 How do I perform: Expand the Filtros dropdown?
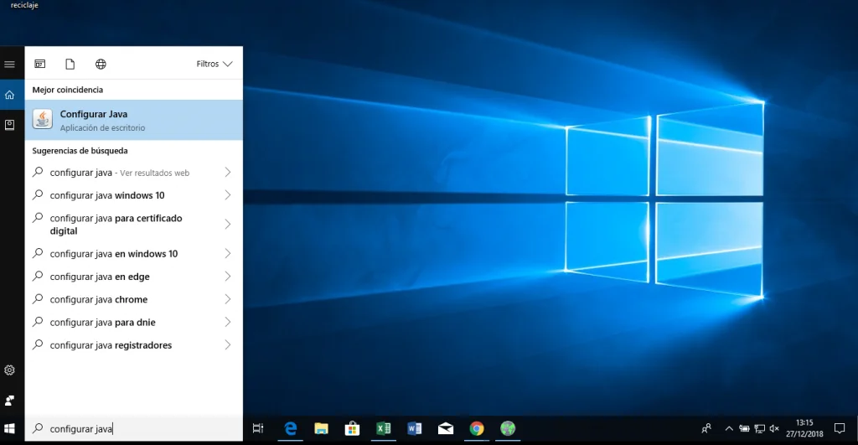tap(214, 64)
